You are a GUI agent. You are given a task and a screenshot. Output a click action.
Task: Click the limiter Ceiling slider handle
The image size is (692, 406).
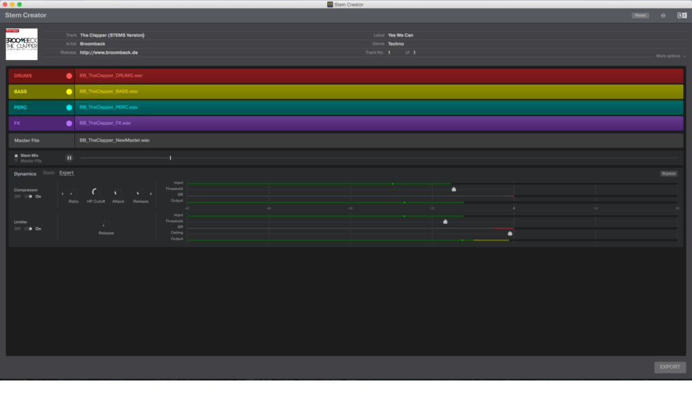(x=510, y=233)
